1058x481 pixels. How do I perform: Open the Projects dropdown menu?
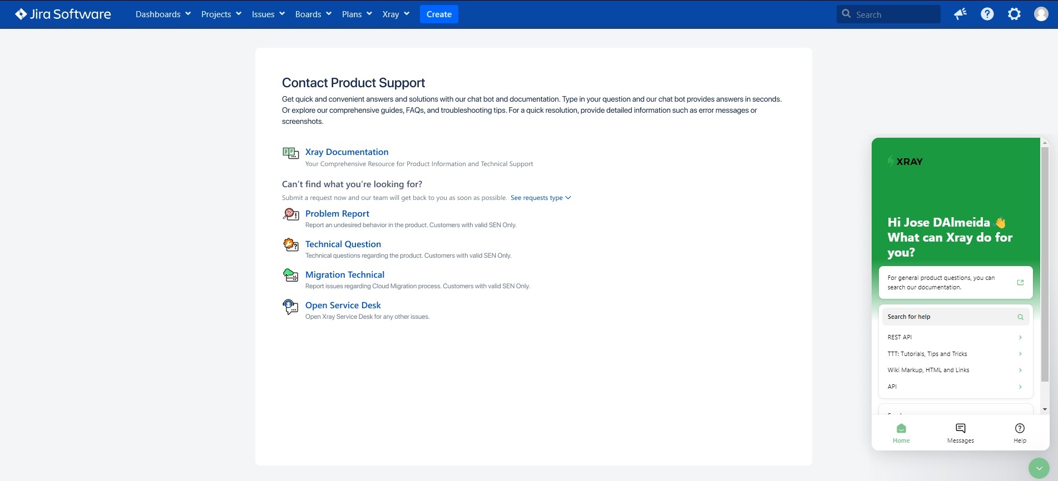pos(221,14)
